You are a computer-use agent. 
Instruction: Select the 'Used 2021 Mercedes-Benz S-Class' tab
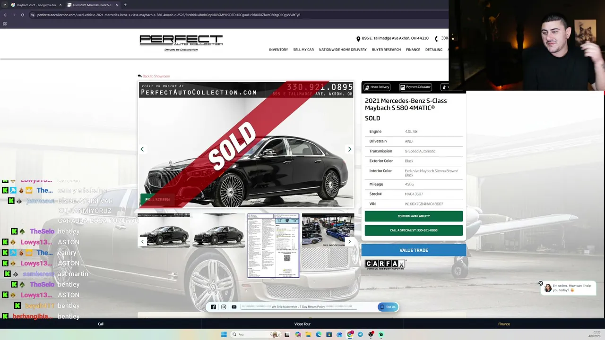[x=92, y=5]
